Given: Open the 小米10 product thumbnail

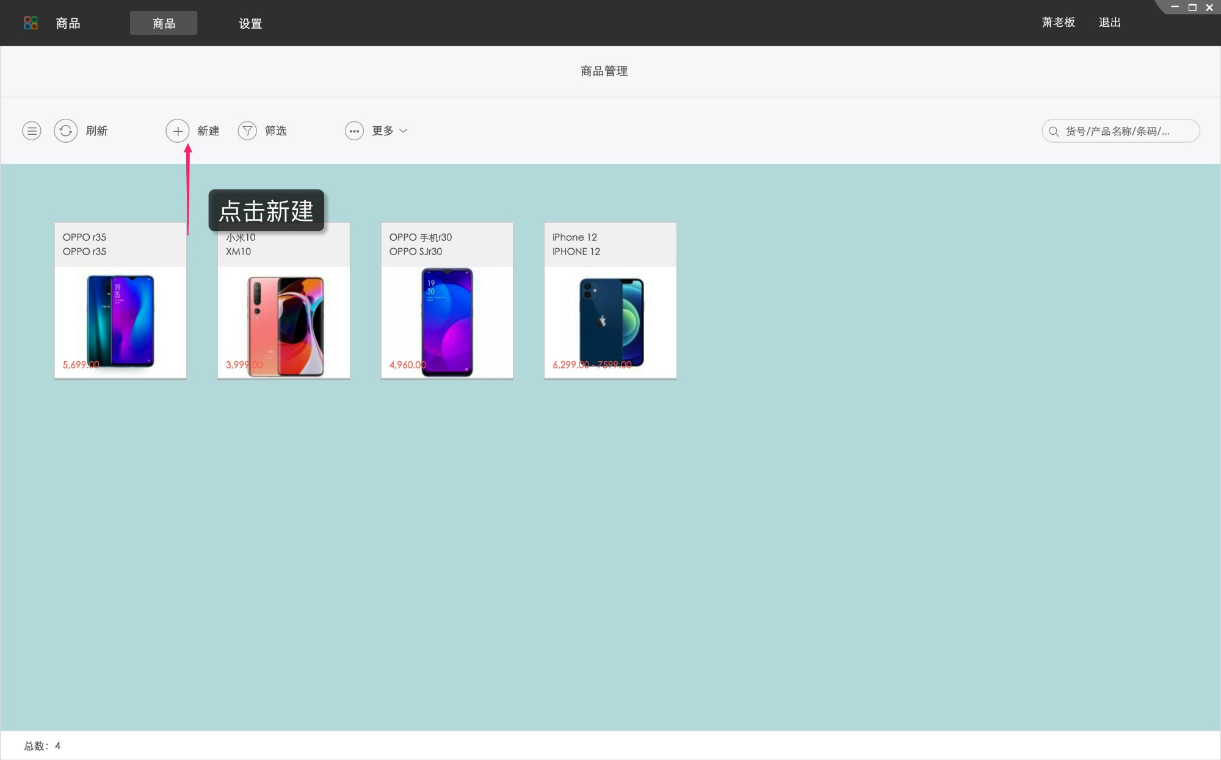Looking at the screenshot, I should pyautogui.click(x=284, y=323).
